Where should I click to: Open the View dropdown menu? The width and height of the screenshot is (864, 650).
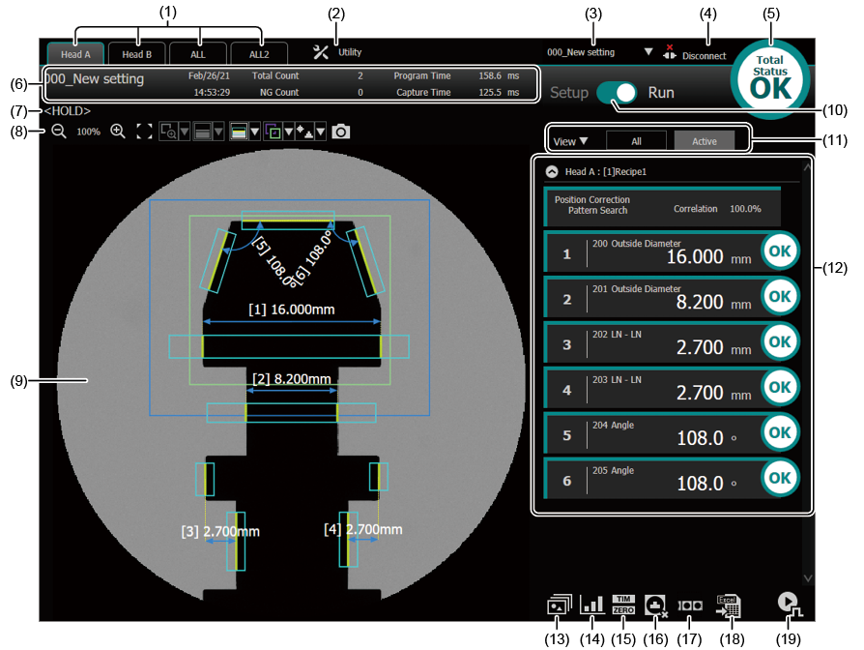570,141
